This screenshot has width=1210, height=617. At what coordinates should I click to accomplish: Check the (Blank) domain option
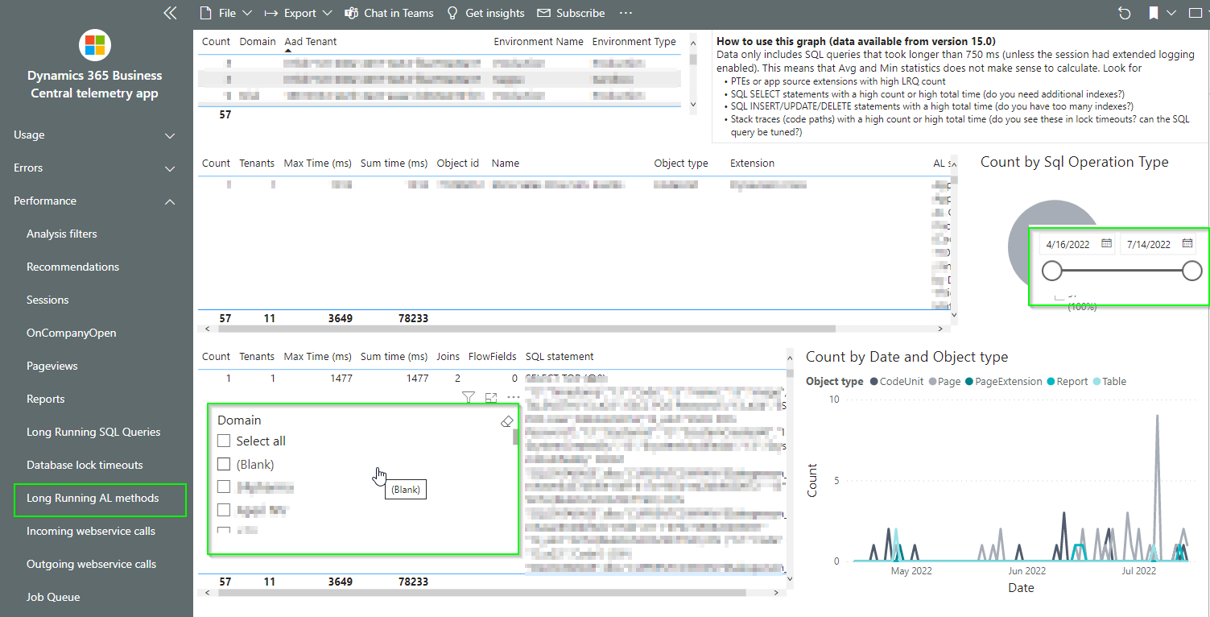coord(223,463)
